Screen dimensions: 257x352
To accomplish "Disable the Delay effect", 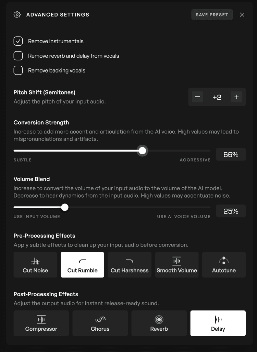I will coord(218,323).
